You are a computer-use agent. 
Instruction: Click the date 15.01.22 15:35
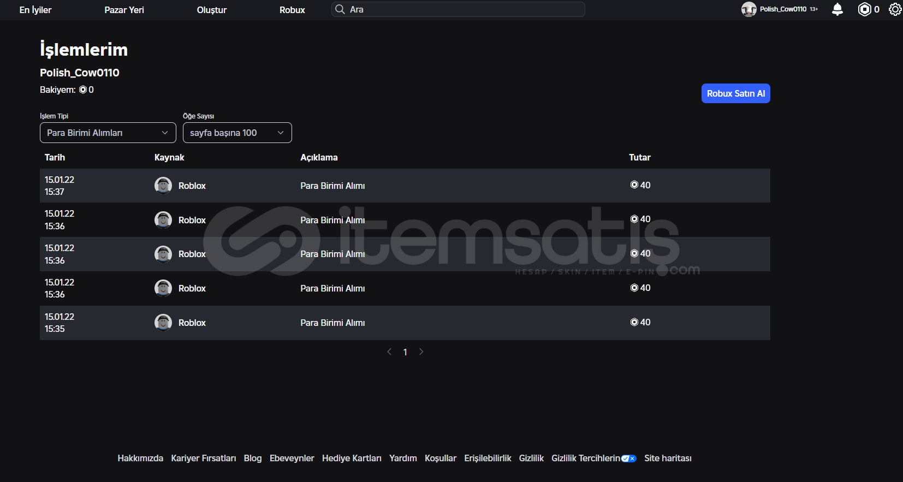coord(60,323)
